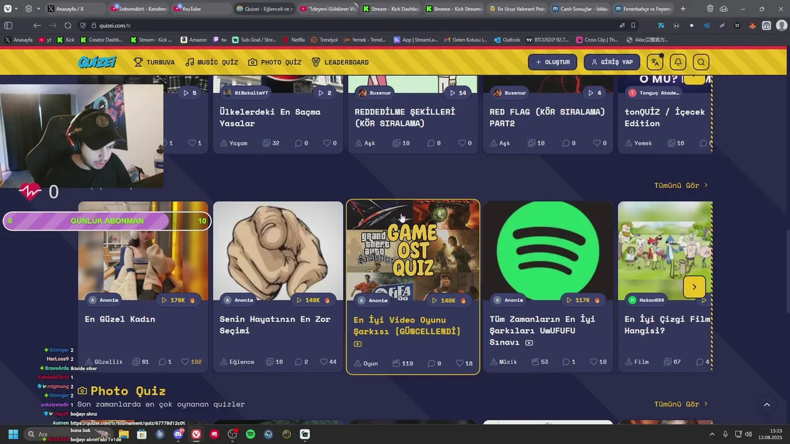Open the Turnuva menu item

pyautogui.click(x=154, y=62)
